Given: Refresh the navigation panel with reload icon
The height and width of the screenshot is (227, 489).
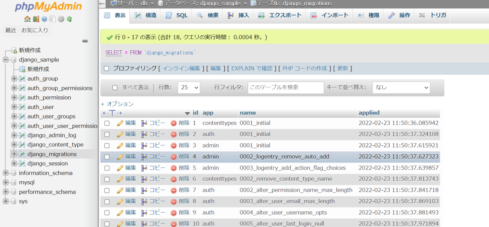Looking at the screenshot, I should click(69, 19).
